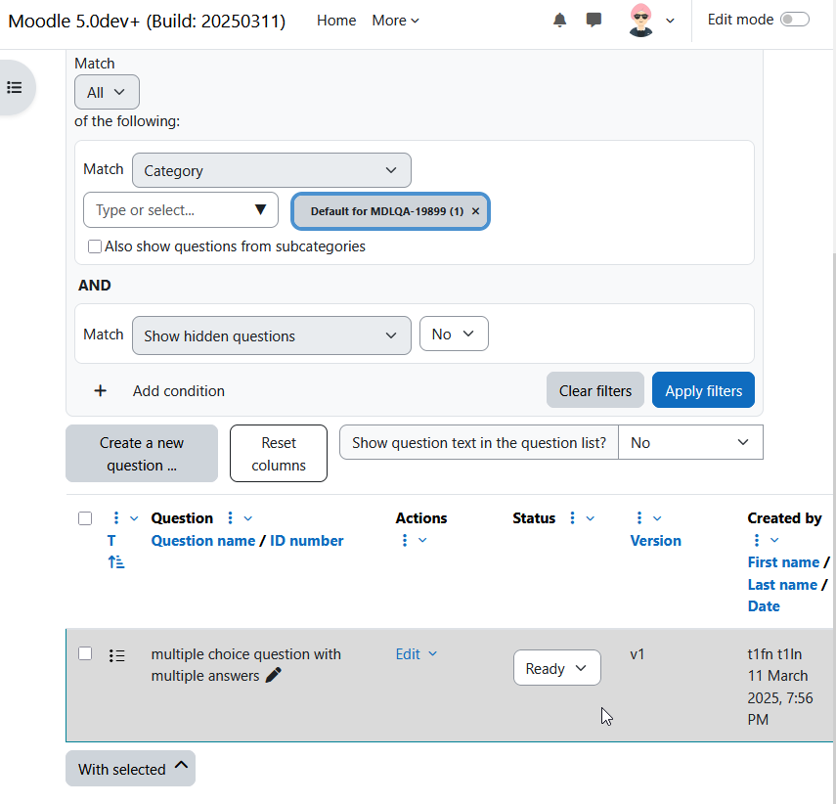Remove the Default for MDLQA-19899 category tag

pyautogui.click(x=475, y=211)
